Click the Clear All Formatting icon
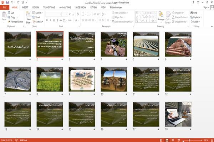Viewport: 214px width, 142px height. pyautogui.click(x=78, y=14)
